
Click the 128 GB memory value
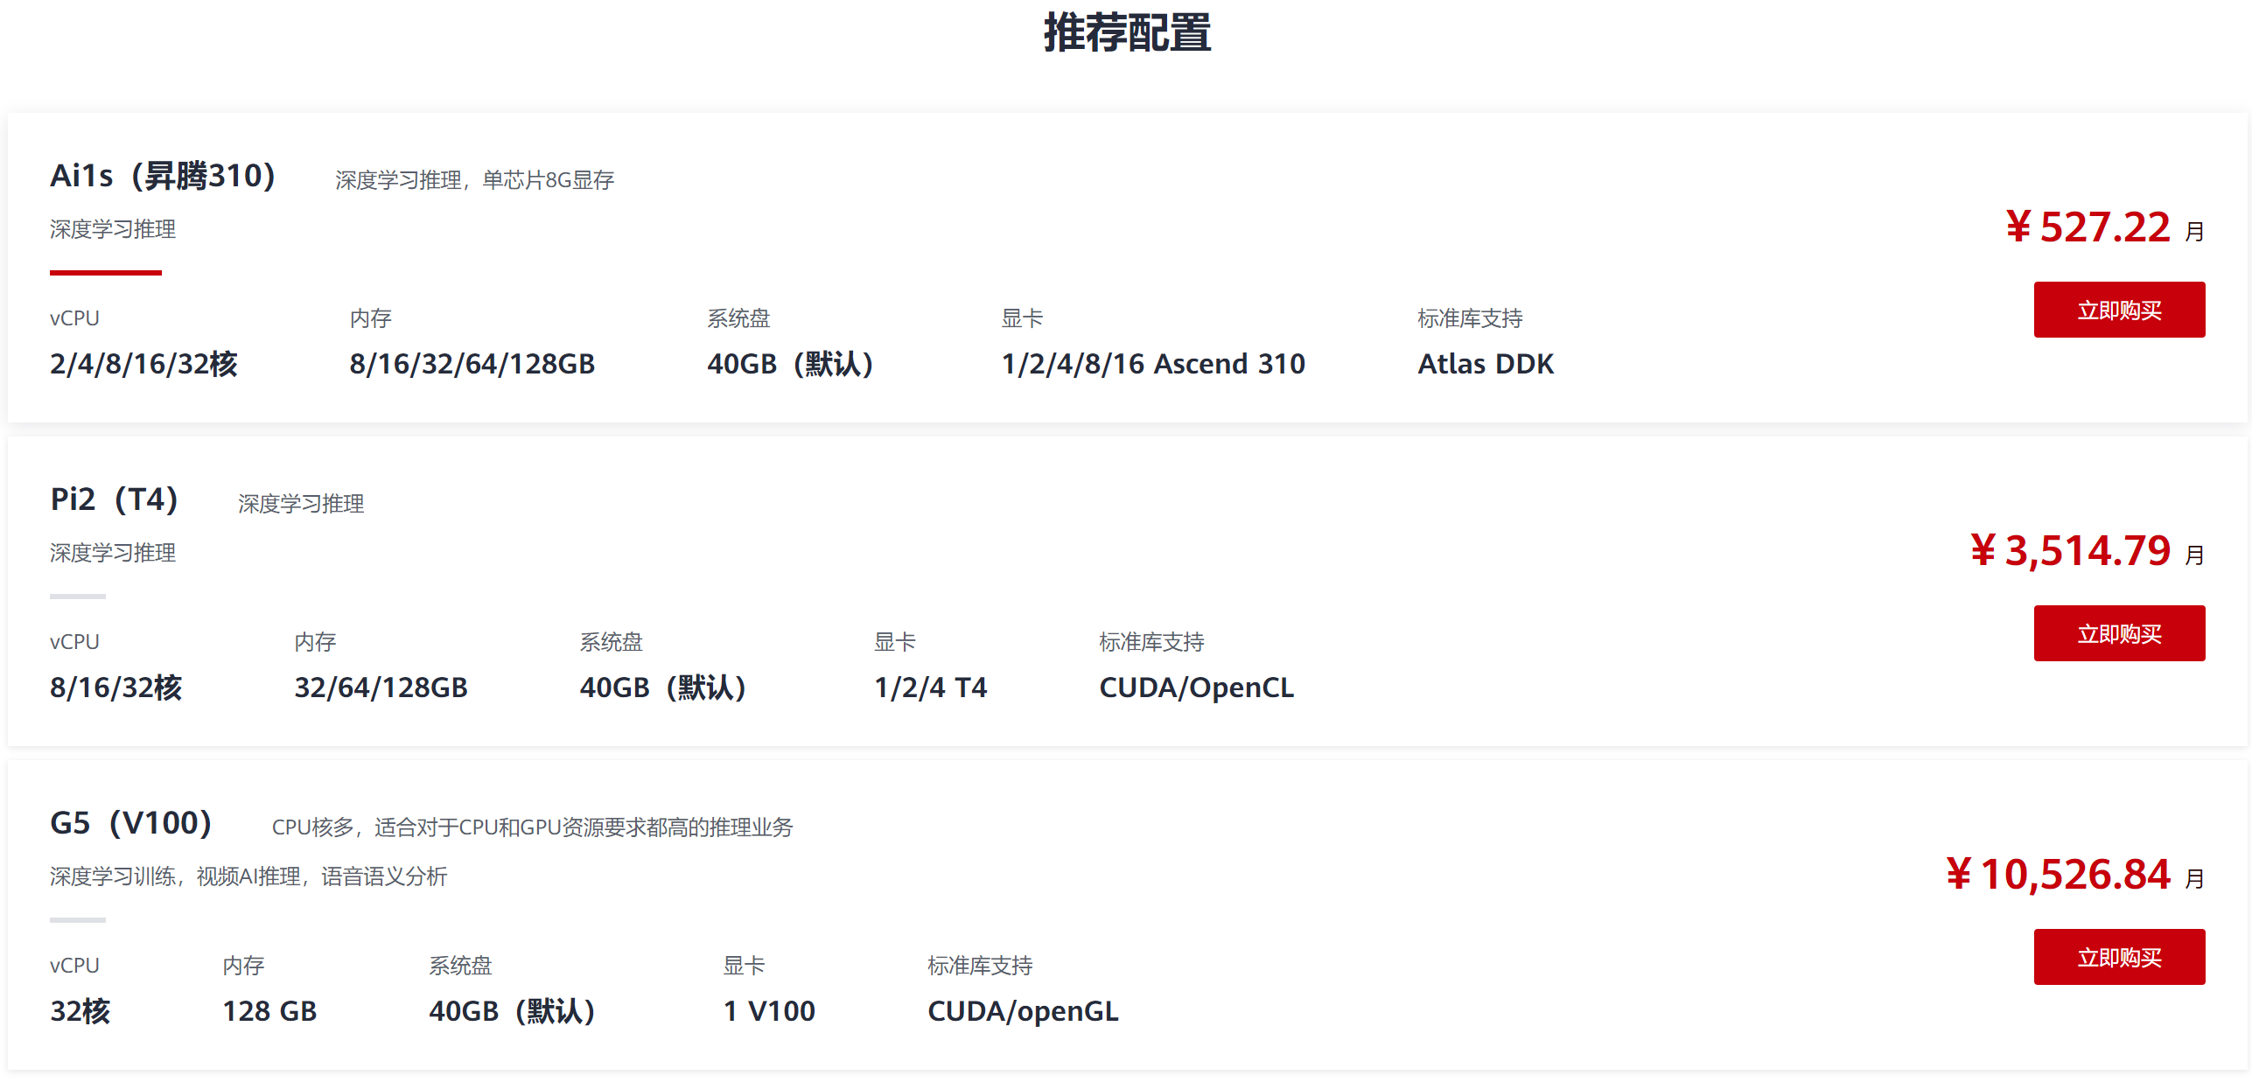pyautogui.click(x=269, y=1011)
